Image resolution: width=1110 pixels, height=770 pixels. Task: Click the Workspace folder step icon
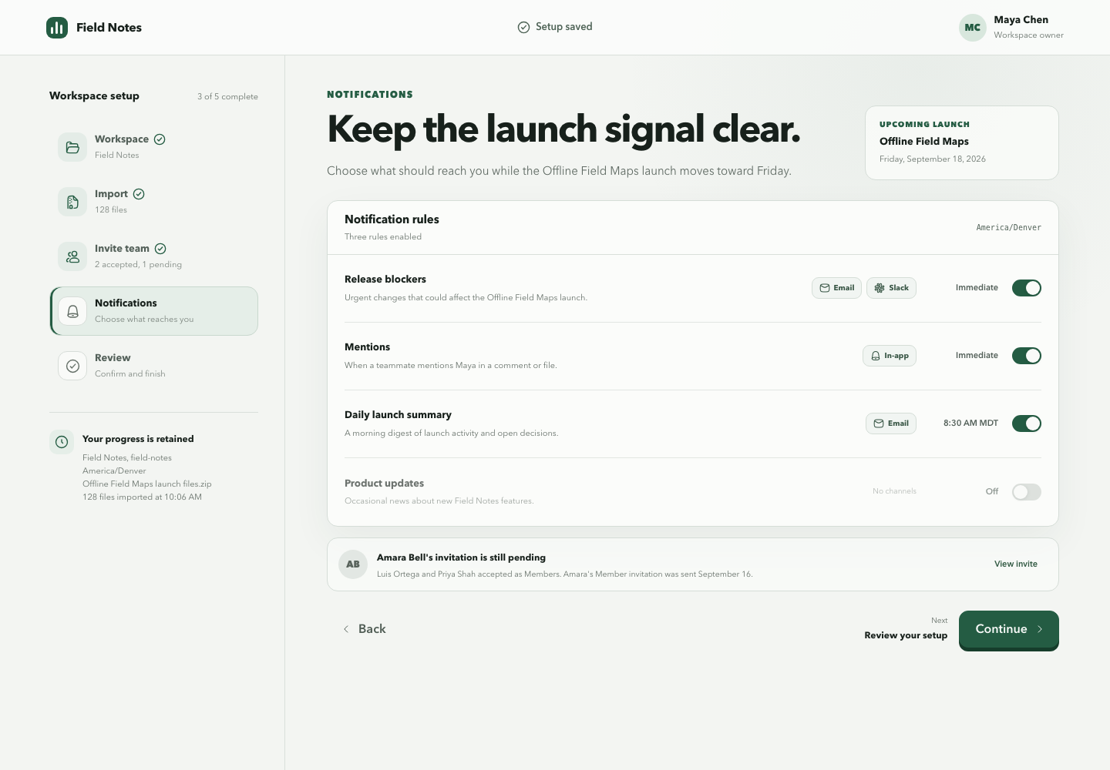tap(72, 147)
